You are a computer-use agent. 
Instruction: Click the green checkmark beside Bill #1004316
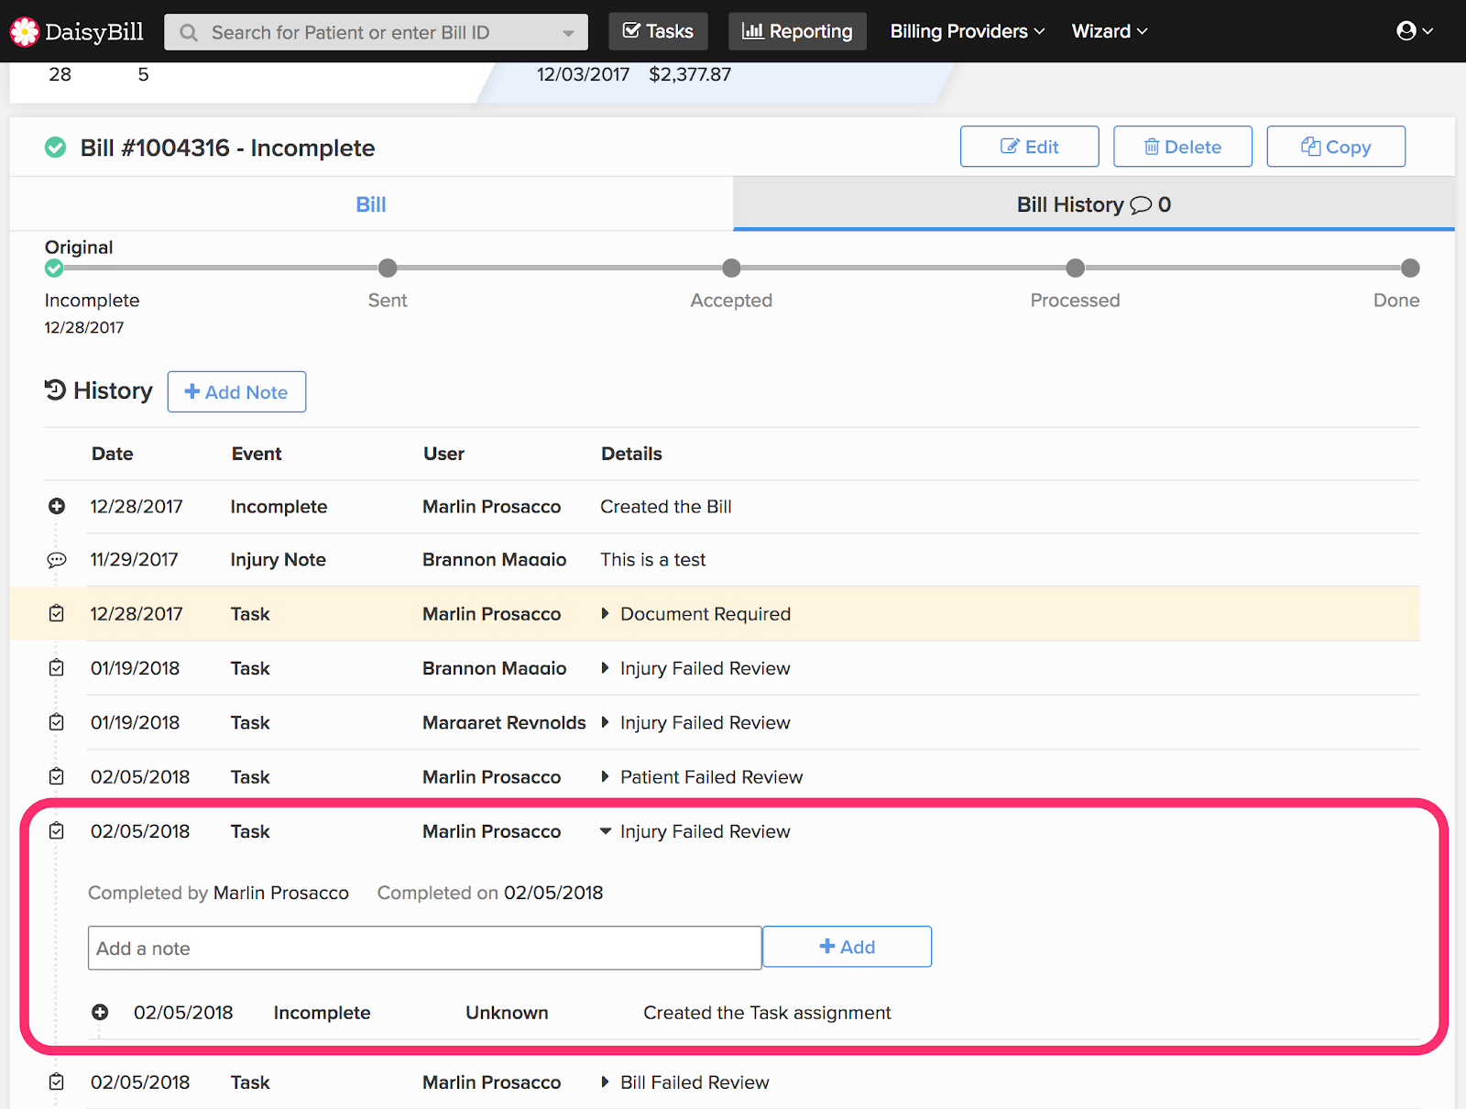point(56,148)
